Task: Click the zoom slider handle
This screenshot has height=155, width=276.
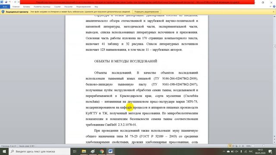Action: tap(263, 146)
